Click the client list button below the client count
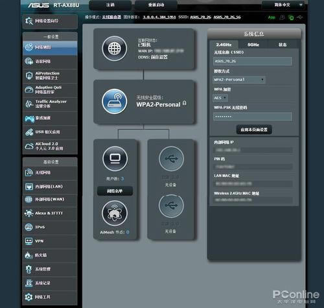Image resolution: width=324 pixels, height=308 pixels. [115, 191]
